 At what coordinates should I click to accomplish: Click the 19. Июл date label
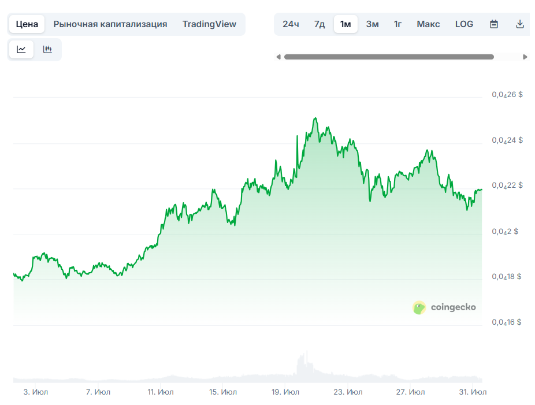click(x=285, y=392)
